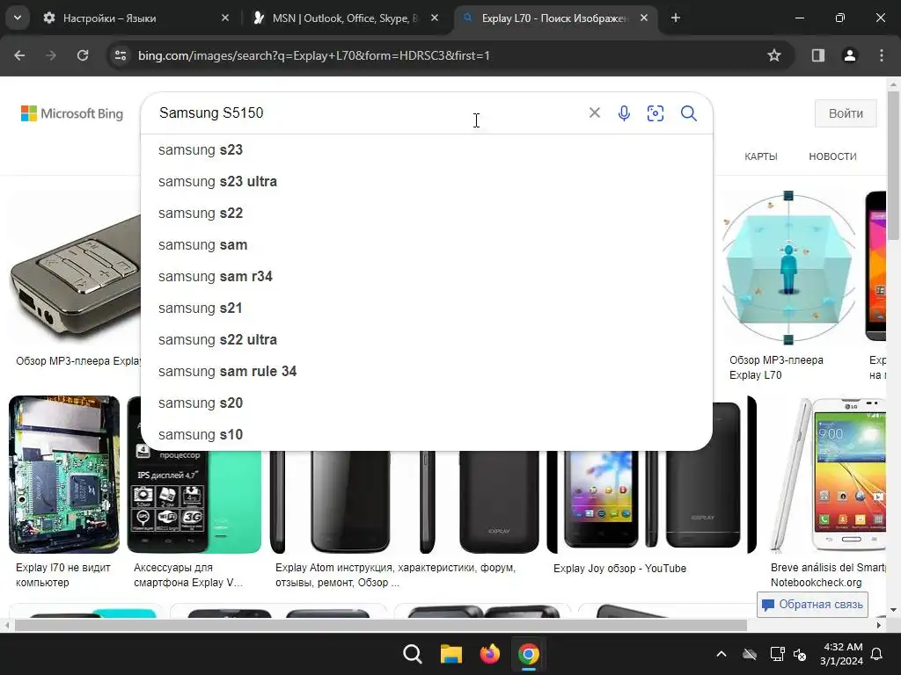Open the 4:32 AM clock and calendar

(x=842, y=654)
